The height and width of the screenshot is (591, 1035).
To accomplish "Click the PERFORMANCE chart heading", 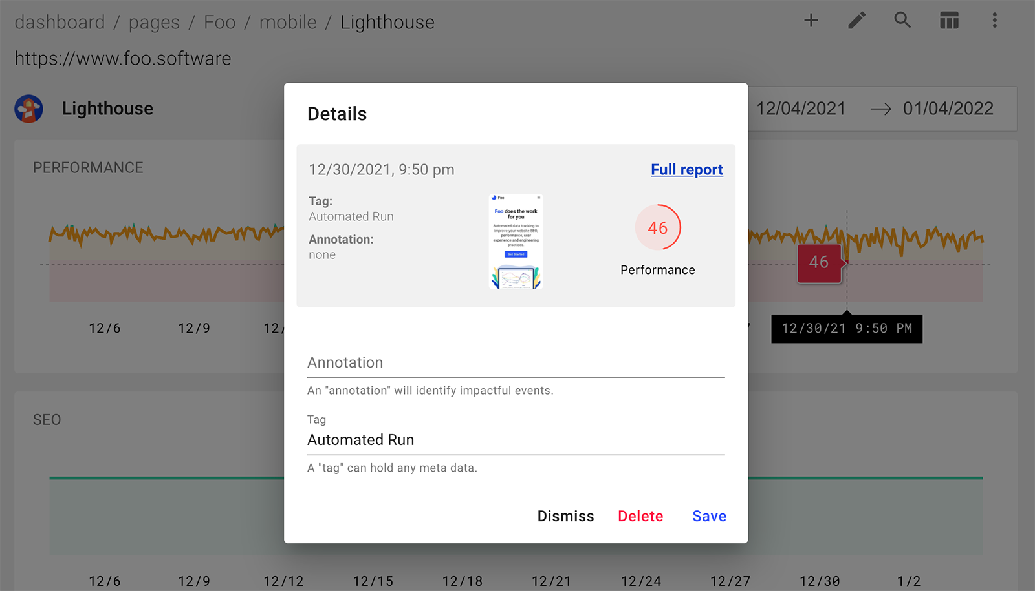I will (88, 168).
